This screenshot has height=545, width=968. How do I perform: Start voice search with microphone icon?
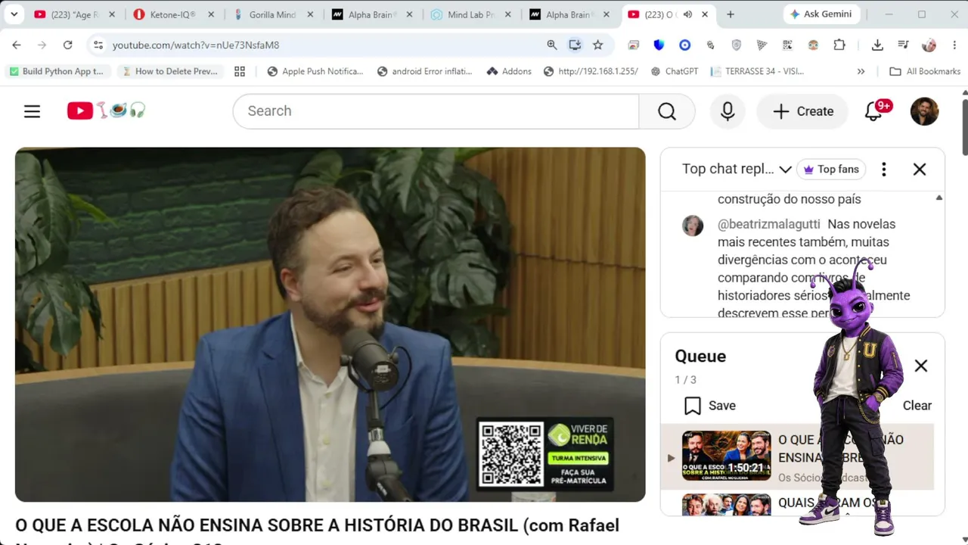728,111
